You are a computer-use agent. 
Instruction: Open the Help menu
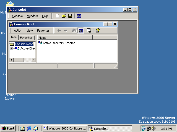point(45,16)
